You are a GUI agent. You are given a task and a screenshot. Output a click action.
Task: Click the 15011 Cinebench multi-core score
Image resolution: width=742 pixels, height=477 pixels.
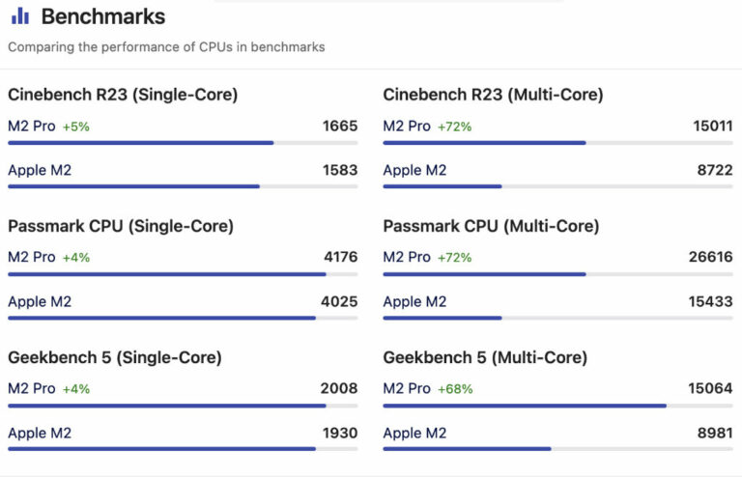(712, 126)
